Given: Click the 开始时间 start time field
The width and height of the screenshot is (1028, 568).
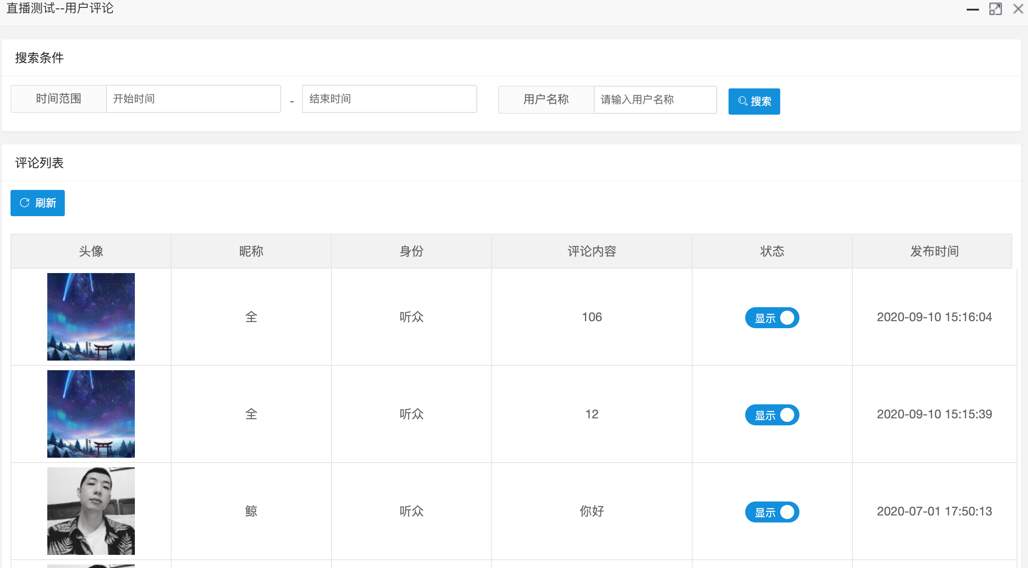Looking at the screenshot, I should [194, 99].
